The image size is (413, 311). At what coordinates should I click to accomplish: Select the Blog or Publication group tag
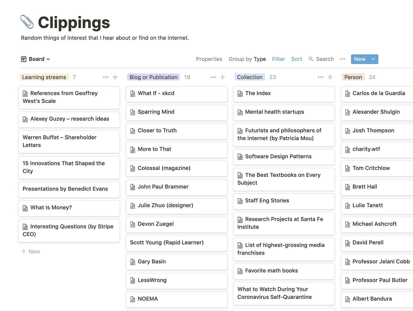pyautogui.click(x=153, y=77)
